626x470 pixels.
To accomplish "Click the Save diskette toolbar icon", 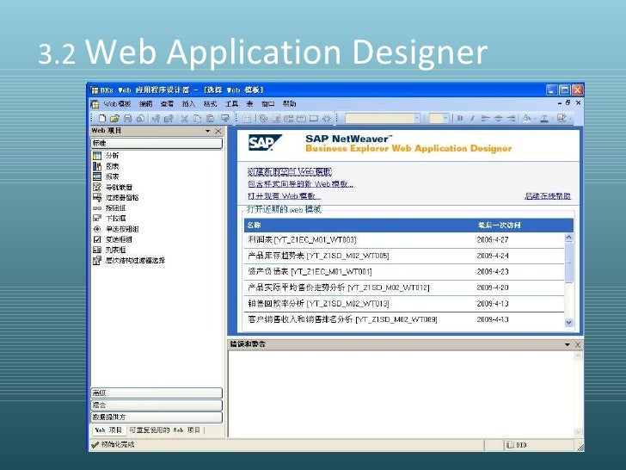I will click(x=128, y=118).
